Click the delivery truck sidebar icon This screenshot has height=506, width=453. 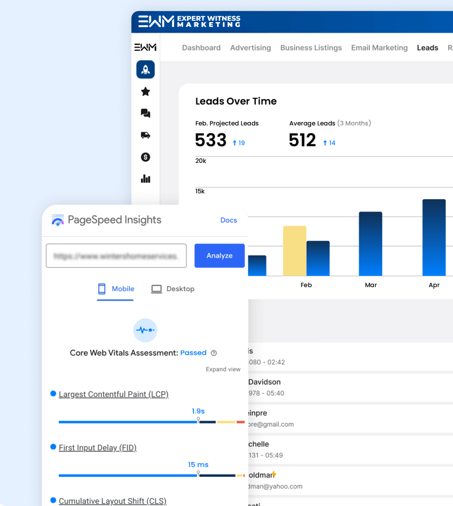(x=145, y=135)
